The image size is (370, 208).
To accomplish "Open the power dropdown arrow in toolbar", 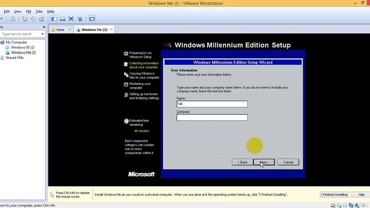I will point(1,19).
